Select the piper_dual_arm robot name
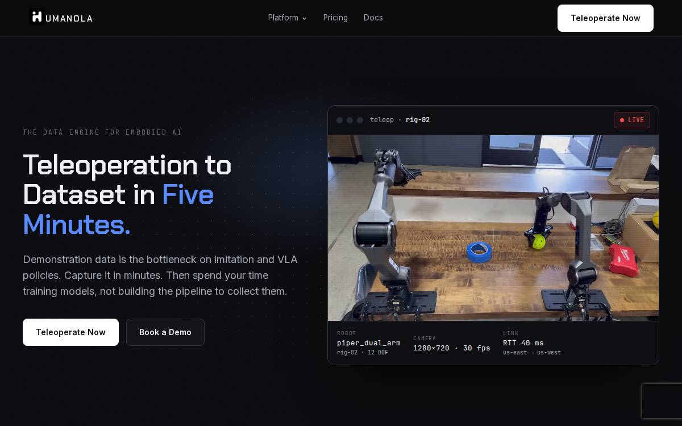Image resolution: width=682 pixels, height=426 pixels. (368, 343)
